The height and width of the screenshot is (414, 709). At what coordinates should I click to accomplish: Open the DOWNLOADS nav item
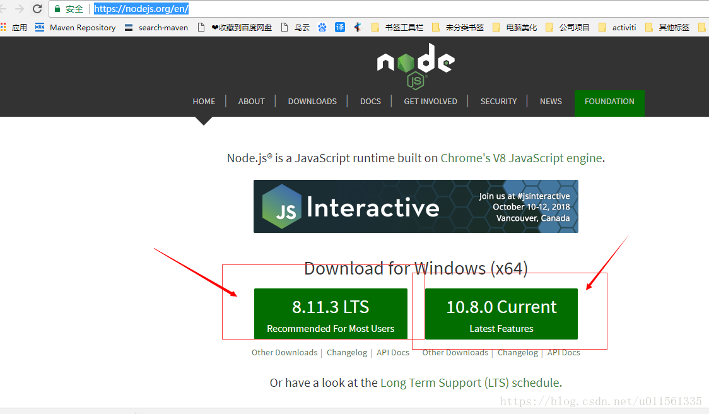point(312,102)
